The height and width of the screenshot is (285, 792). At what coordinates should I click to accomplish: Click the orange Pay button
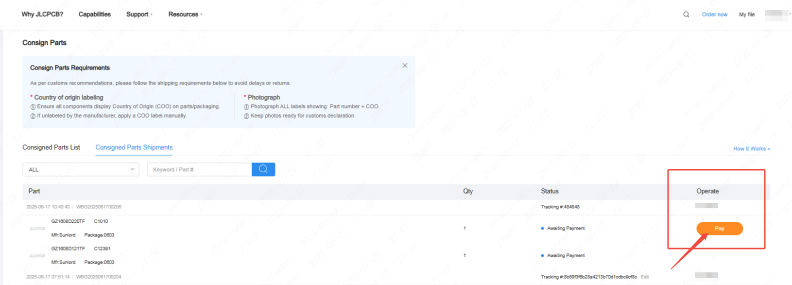coord(720,229)
